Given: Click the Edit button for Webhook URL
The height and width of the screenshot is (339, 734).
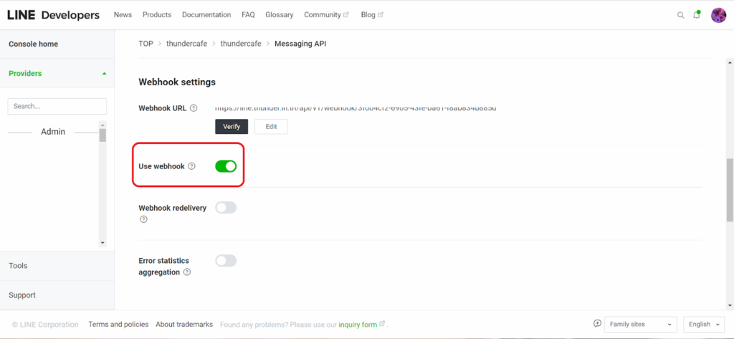Looking at the screenshot, I should [x=271, y=127].
